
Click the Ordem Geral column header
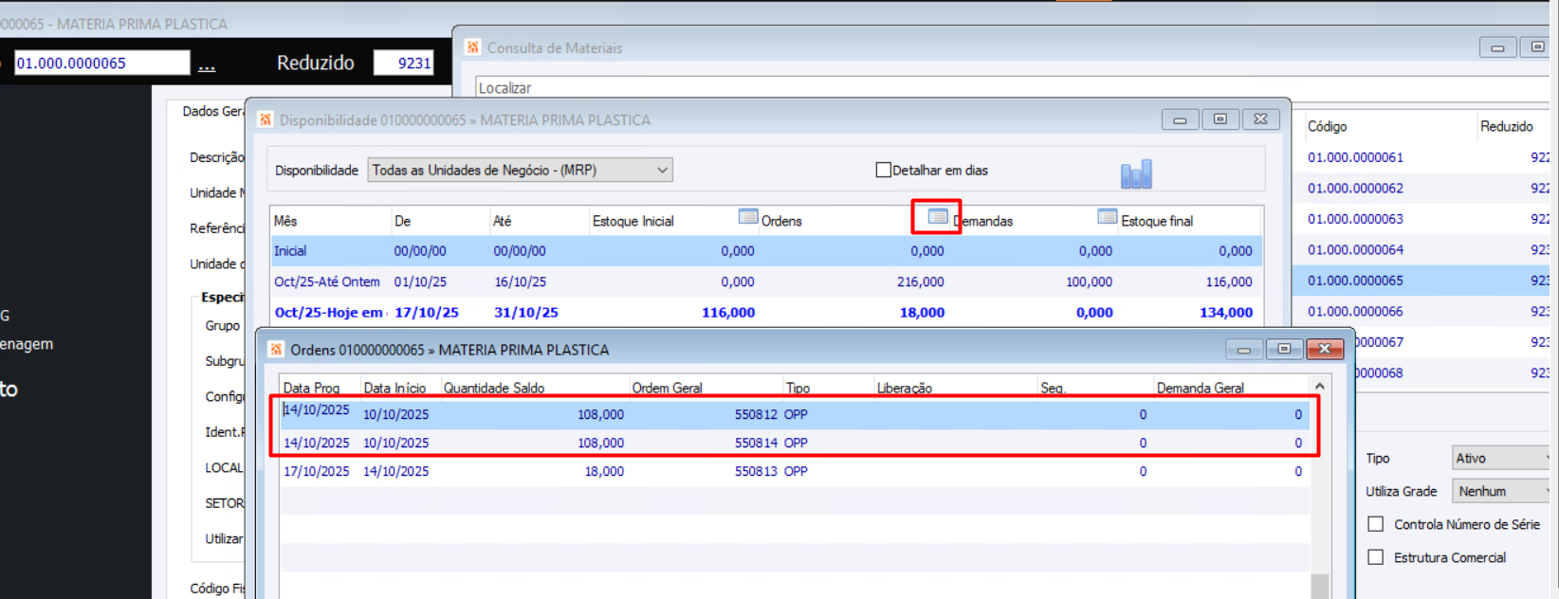668,388
